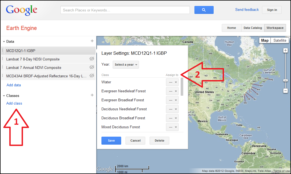Open Assign to dropdown for Evergreen Broadleaf Forest
The height and width of the screenshot is (174, 291).
[x=172, y=100]
